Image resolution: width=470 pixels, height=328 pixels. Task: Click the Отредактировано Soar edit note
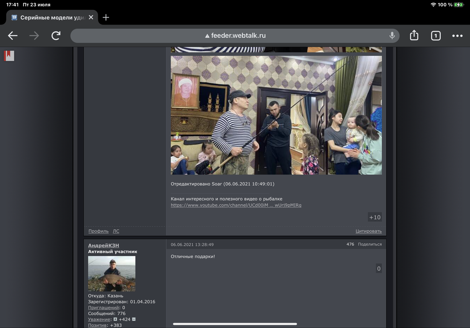[222, 184]
